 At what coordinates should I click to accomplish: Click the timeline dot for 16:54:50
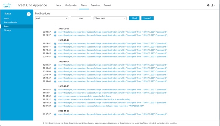click(55, 96)
